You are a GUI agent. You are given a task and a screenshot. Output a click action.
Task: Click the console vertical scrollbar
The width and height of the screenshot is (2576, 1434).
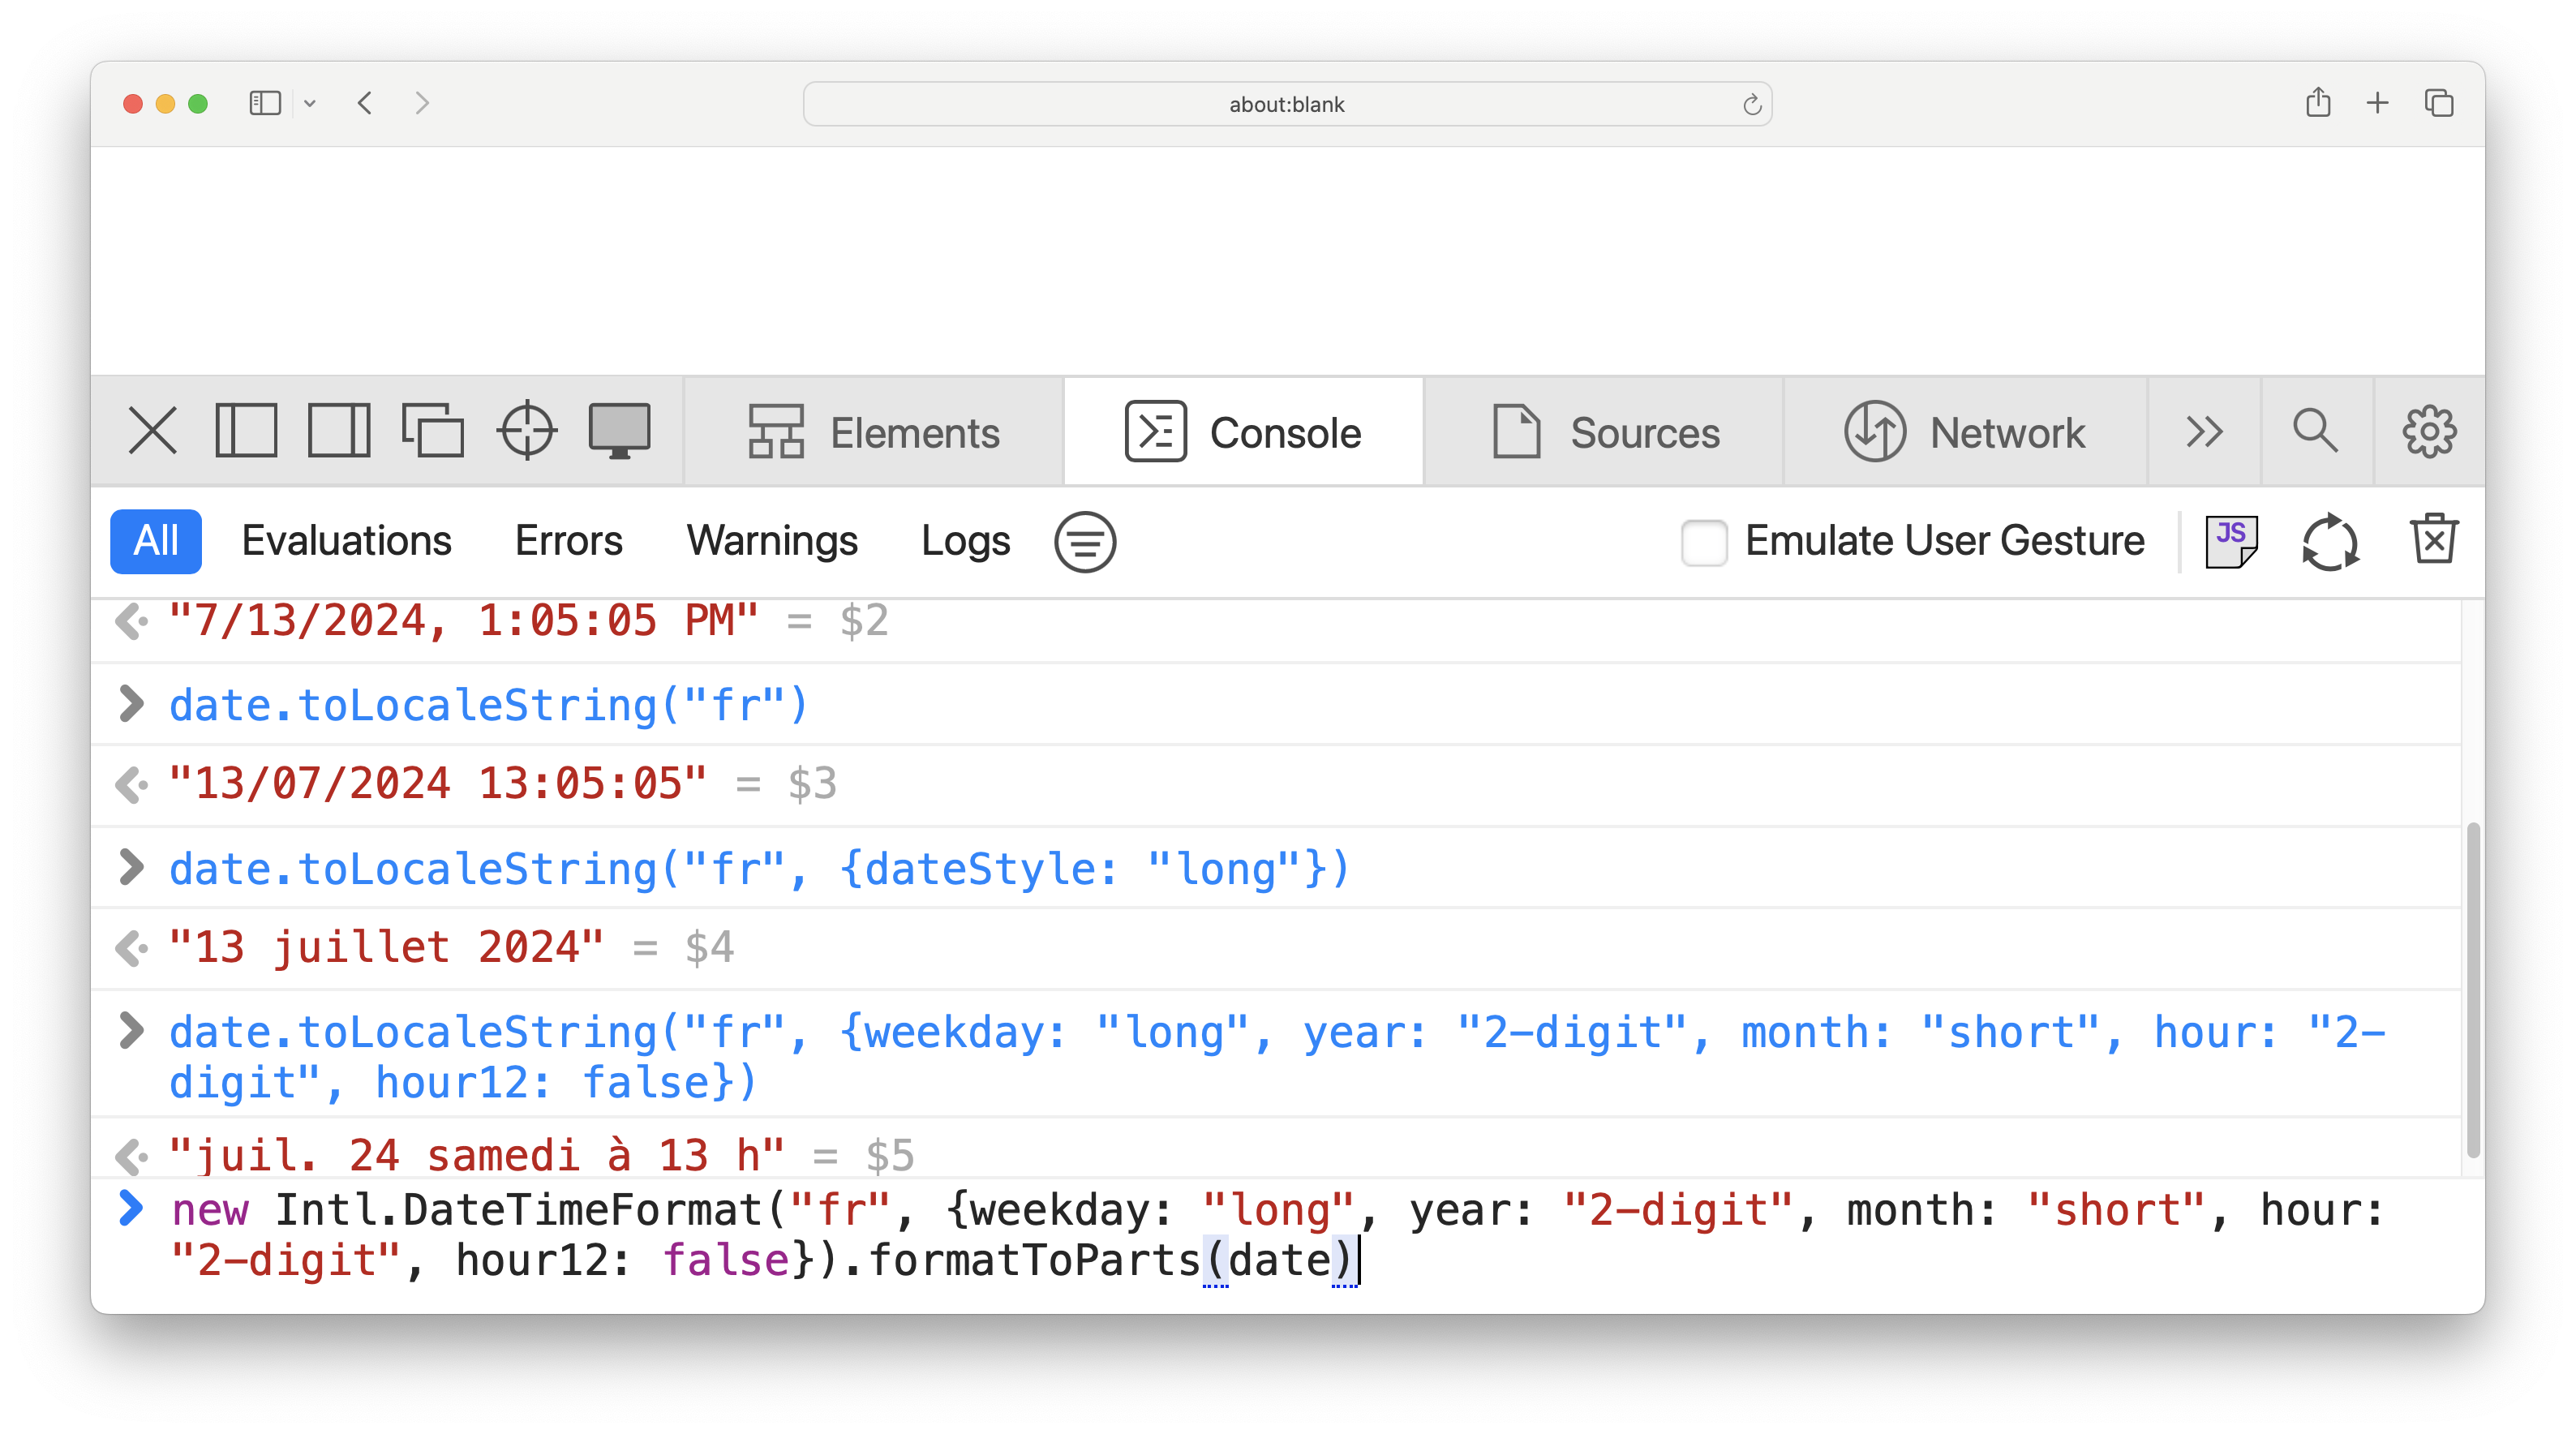[2473, 989]
